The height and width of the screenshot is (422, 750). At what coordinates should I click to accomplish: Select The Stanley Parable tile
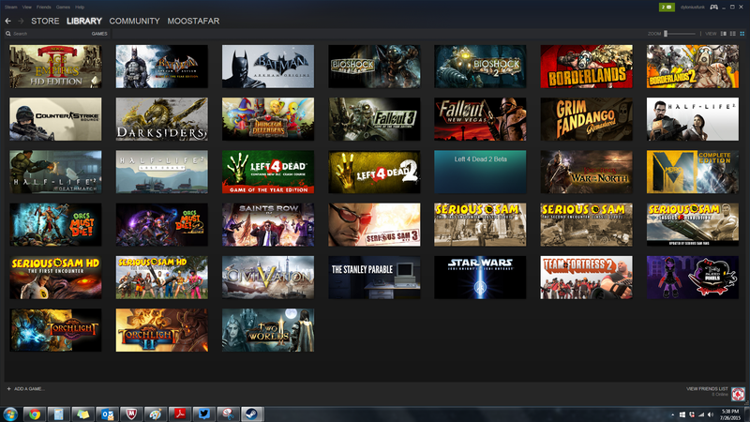tap(374, 277)
